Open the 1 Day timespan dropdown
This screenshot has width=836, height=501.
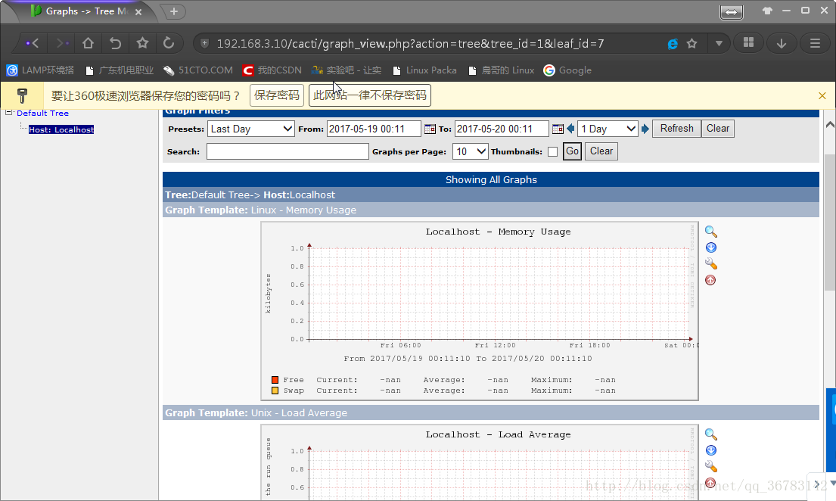[608, 129]
